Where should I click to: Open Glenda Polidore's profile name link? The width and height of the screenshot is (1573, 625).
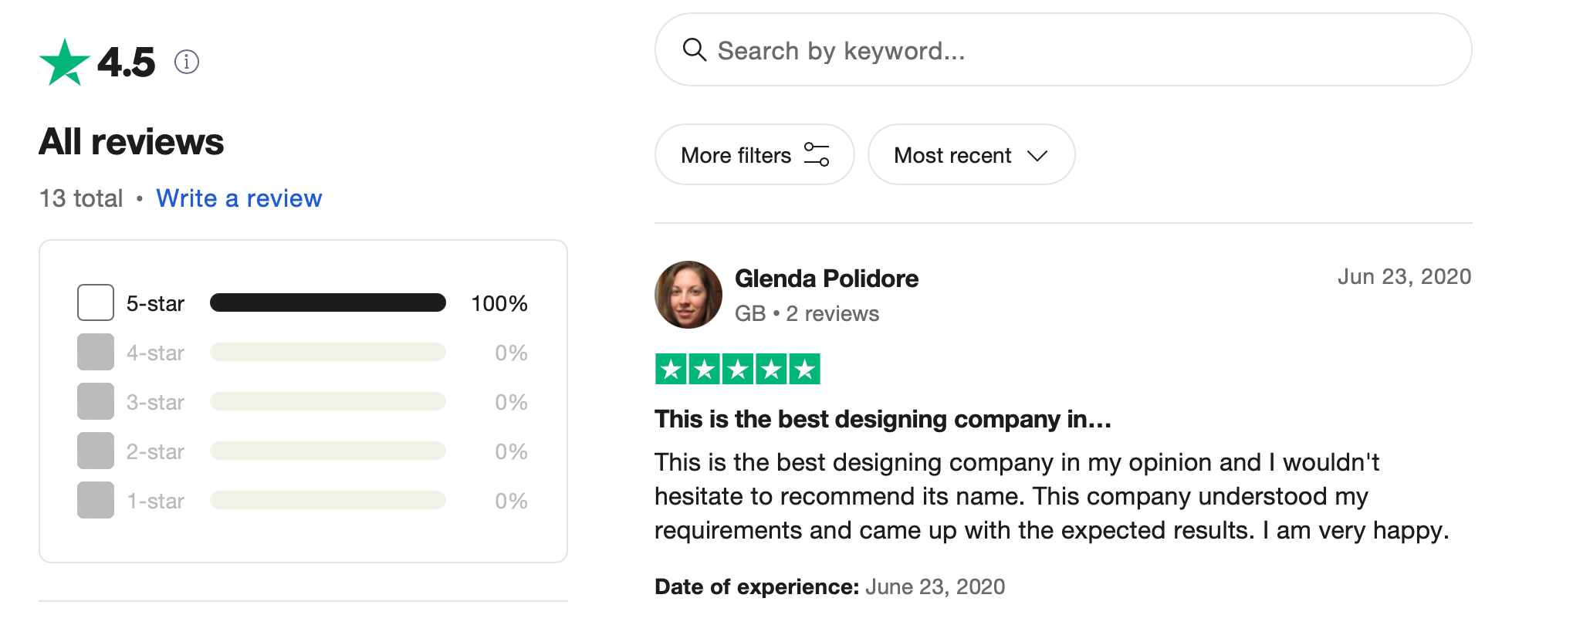tap(826, 279)
